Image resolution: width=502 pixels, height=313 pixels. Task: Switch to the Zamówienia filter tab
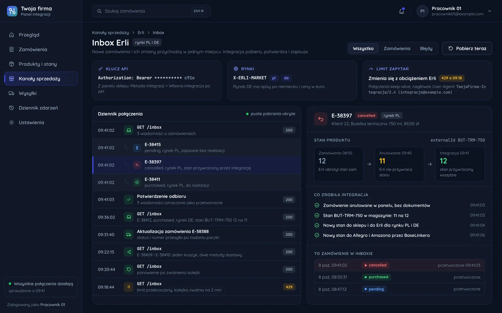pyautogui.click(x=397, y=49)
